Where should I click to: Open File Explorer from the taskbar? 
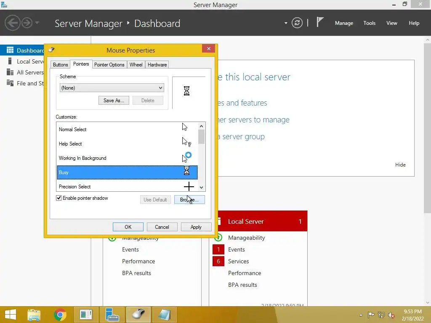tap(34, 315)
